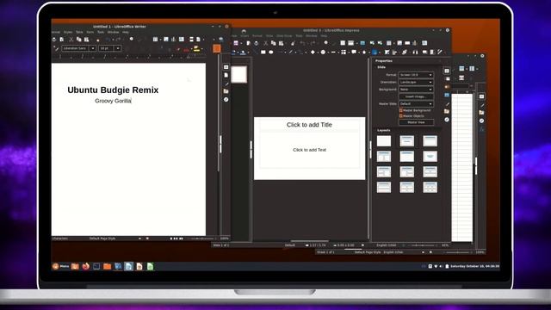Switch to Calc via taskbar icon
This screenshot has width=551, height=310.
(150, 266)
